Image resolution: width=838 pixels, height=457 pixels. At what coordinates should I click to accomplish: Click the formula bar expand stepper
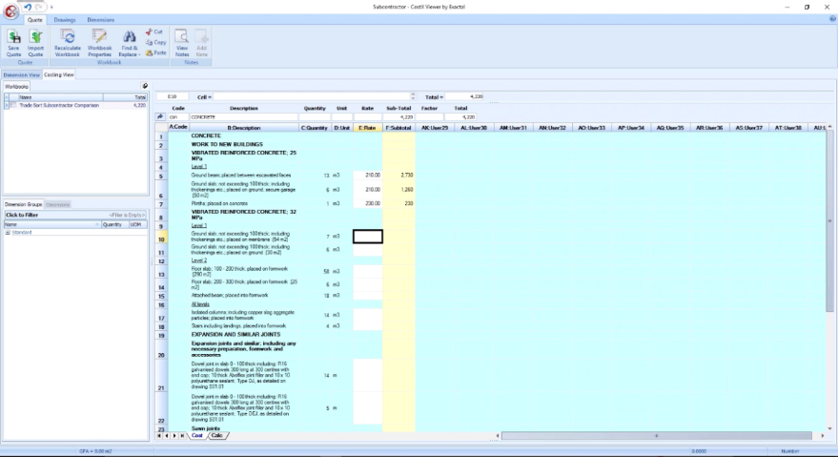click(413, 96)
